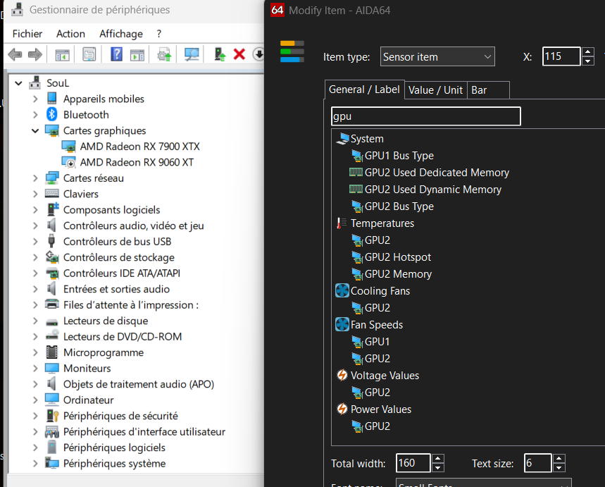
Task: Select GPU2 under Voltage Values
Action: (x=378, y=392)
